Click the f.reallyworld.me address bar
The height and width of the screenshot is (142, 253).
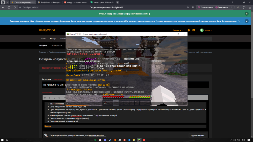(x=30, y=7)
